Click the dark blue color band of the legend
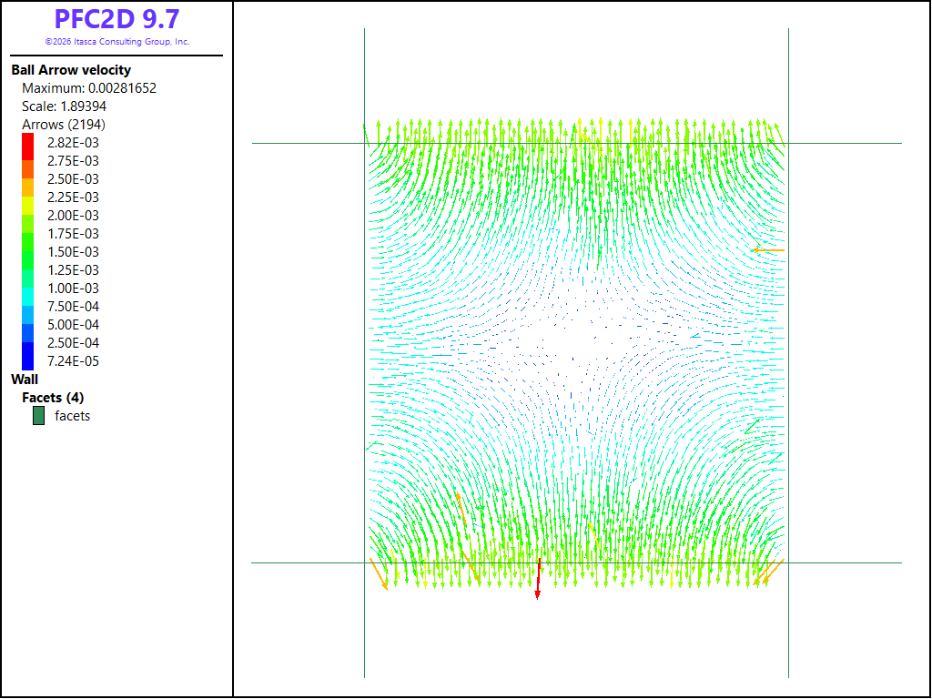The width and height of the screenshot is (932, 699). (28, 356)
